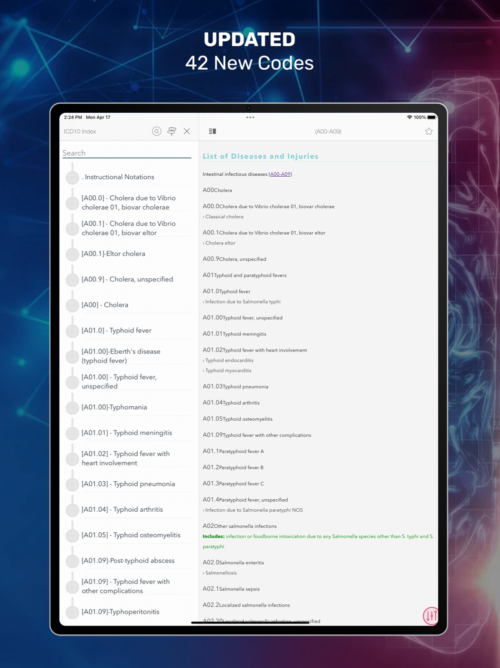Open [A00.1] Cholera biovar eltor index entry
Viewport: 500px width, 668px height.
pyautogui.click(x=129, y=228)
